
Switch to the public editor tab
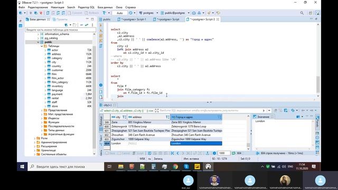pos(105,20)
